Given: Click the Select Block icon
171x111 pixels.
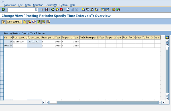Looking at the screenshot, I should pyautogui.click(x=43, y=22).
